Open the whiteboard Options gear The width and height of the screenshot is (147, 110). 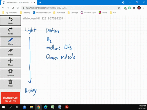(10, 73)
